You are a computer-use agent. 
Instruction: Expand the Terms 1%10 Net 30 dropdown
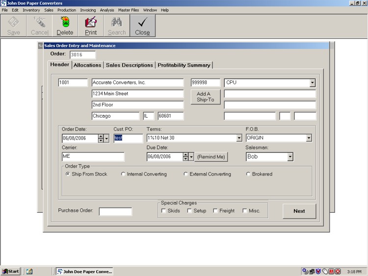(x=239, y=138)
